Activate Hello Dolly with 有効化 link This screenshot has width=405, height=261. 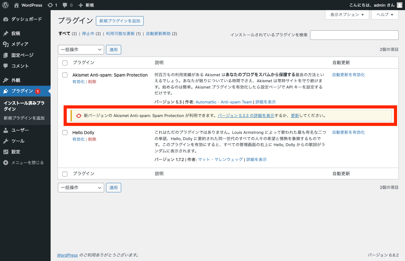tap(78, 139)
